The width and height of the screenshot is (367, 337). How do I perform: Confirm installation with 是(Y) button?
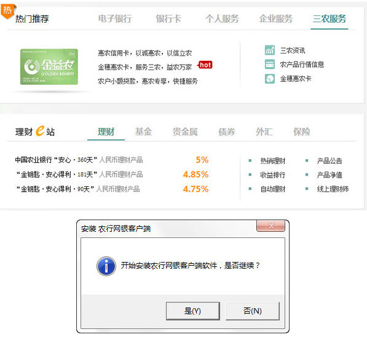pos(192,311)
